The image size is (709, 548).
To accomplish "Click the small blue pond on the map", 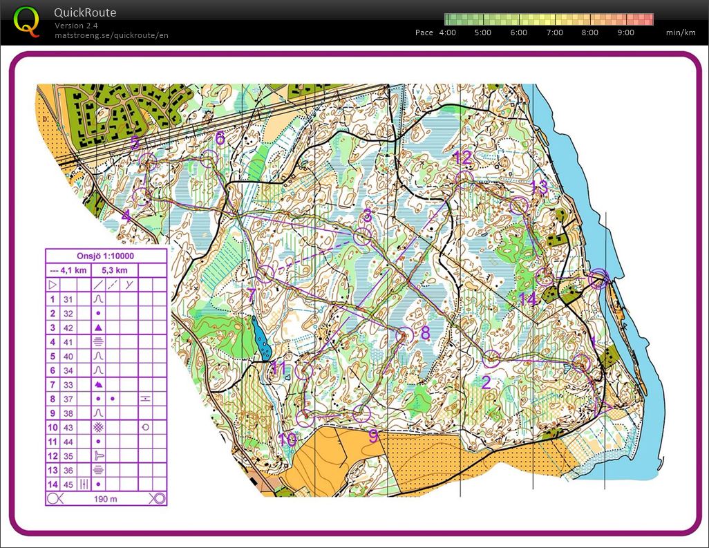I will (x=261, y=339).
